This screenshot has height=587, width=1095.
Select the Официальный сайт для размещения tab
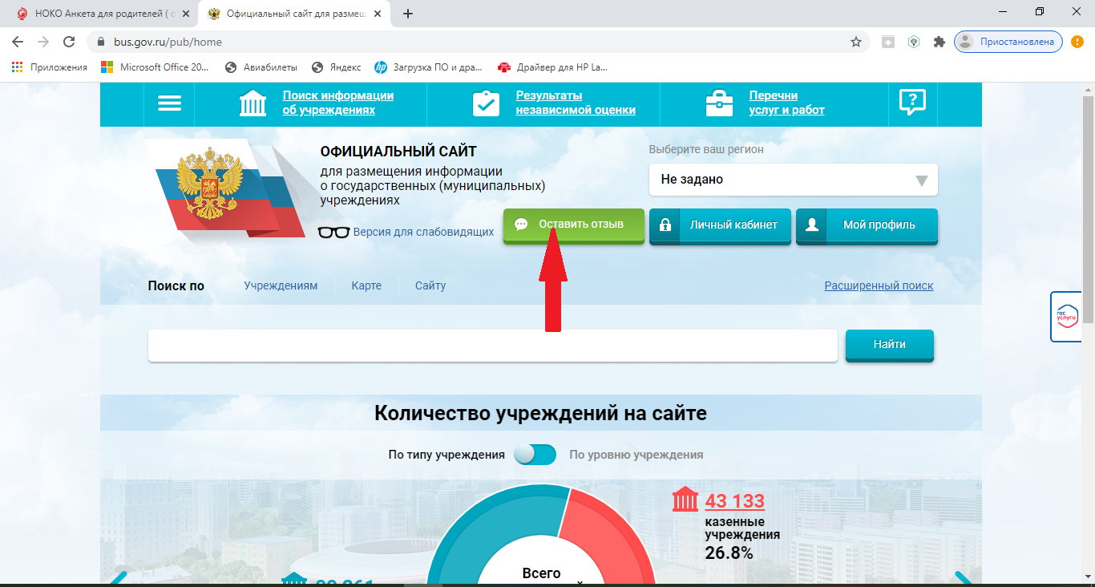pos(295,14)
